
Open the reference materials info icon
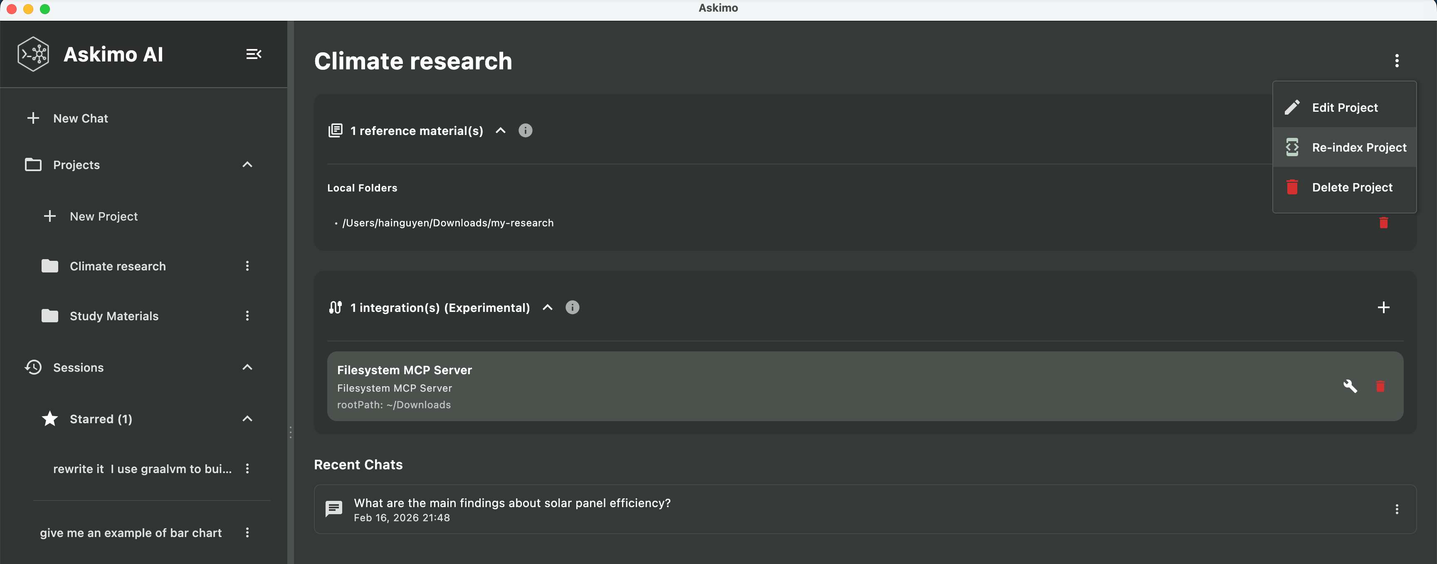point(525,130)
